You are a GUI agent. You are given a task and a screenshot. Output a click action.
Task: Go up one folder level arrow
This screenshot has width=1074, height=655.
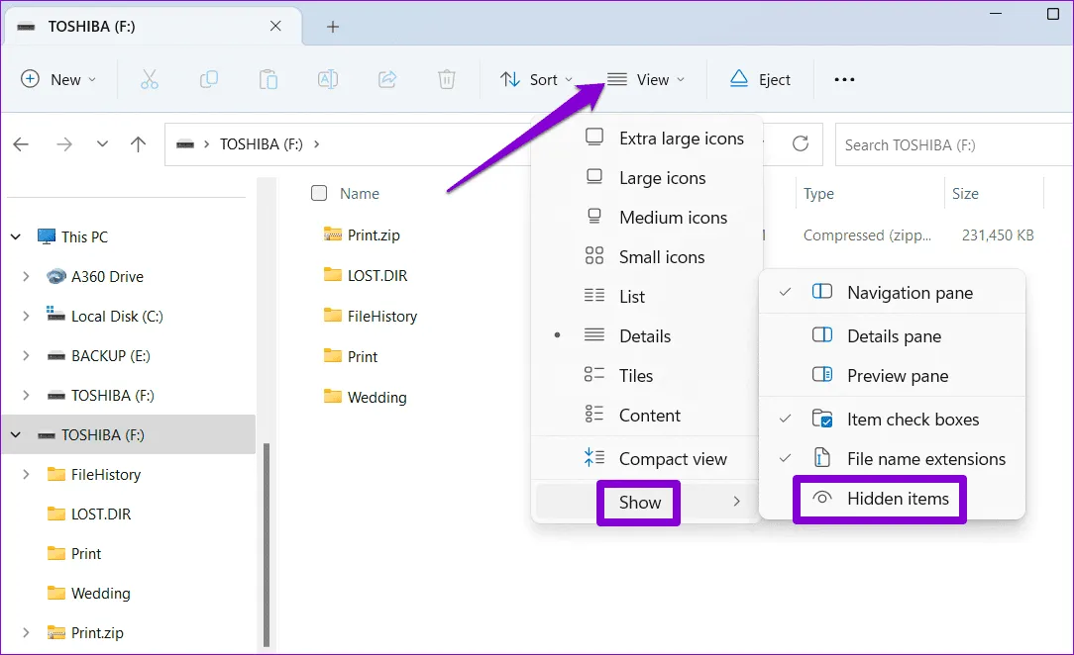point(139,144)
